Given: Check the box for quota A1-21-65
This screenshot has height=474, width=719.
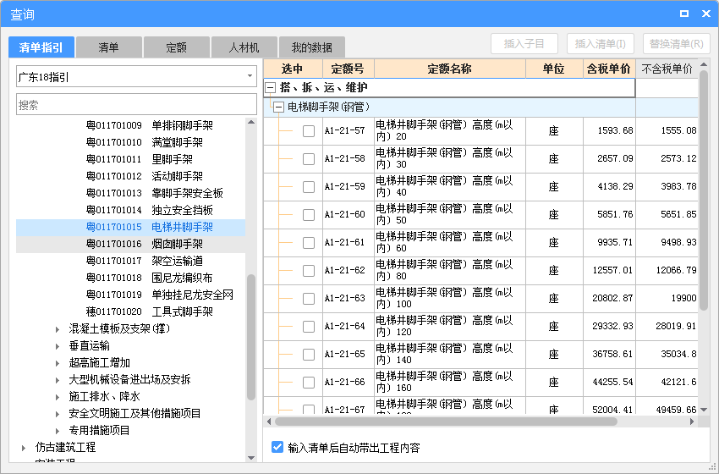Looking at the screenshot, I should pyautogui.click(x=309, y=355).
